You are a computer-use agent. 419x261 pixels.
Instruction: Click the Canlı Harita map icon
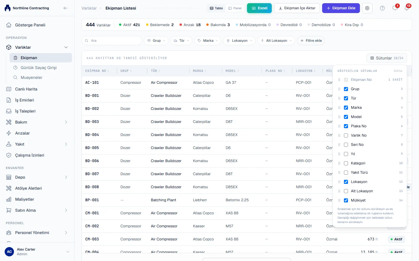[9, 89]
